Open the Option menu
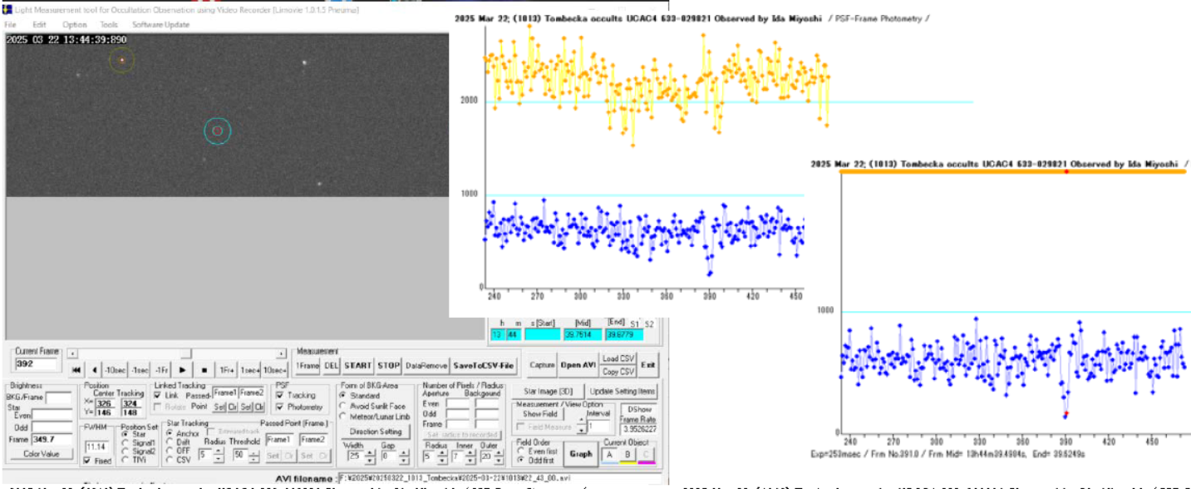1191x489 pixels. click(74, 25)
